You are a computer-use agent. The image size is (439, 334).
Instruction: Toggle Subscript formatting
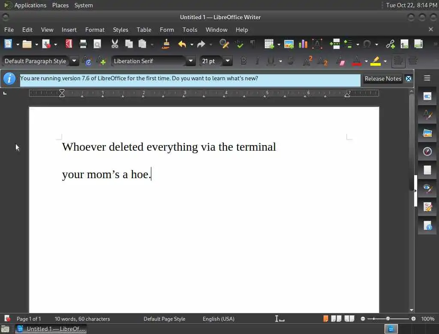(x=322, y=61)
